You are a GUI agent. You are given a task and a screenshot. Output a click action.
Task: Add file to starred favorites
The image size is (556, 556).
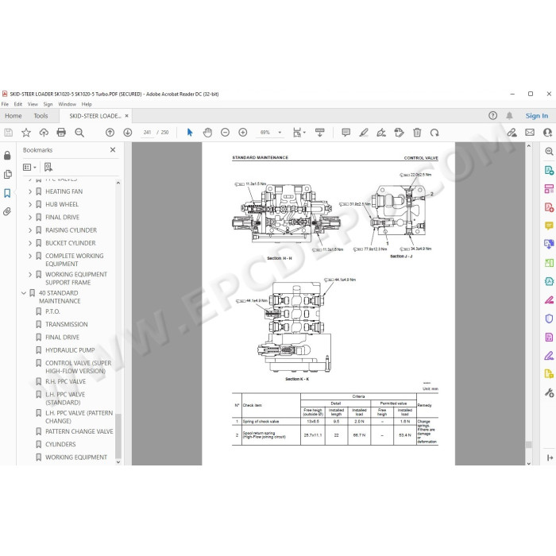point(26,133)
